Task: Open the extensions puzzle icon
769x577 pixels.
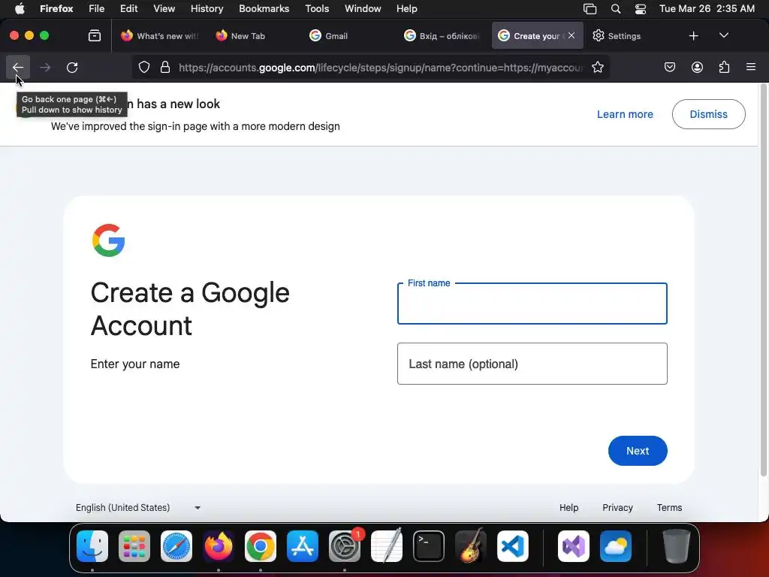Action: (724, 67)
